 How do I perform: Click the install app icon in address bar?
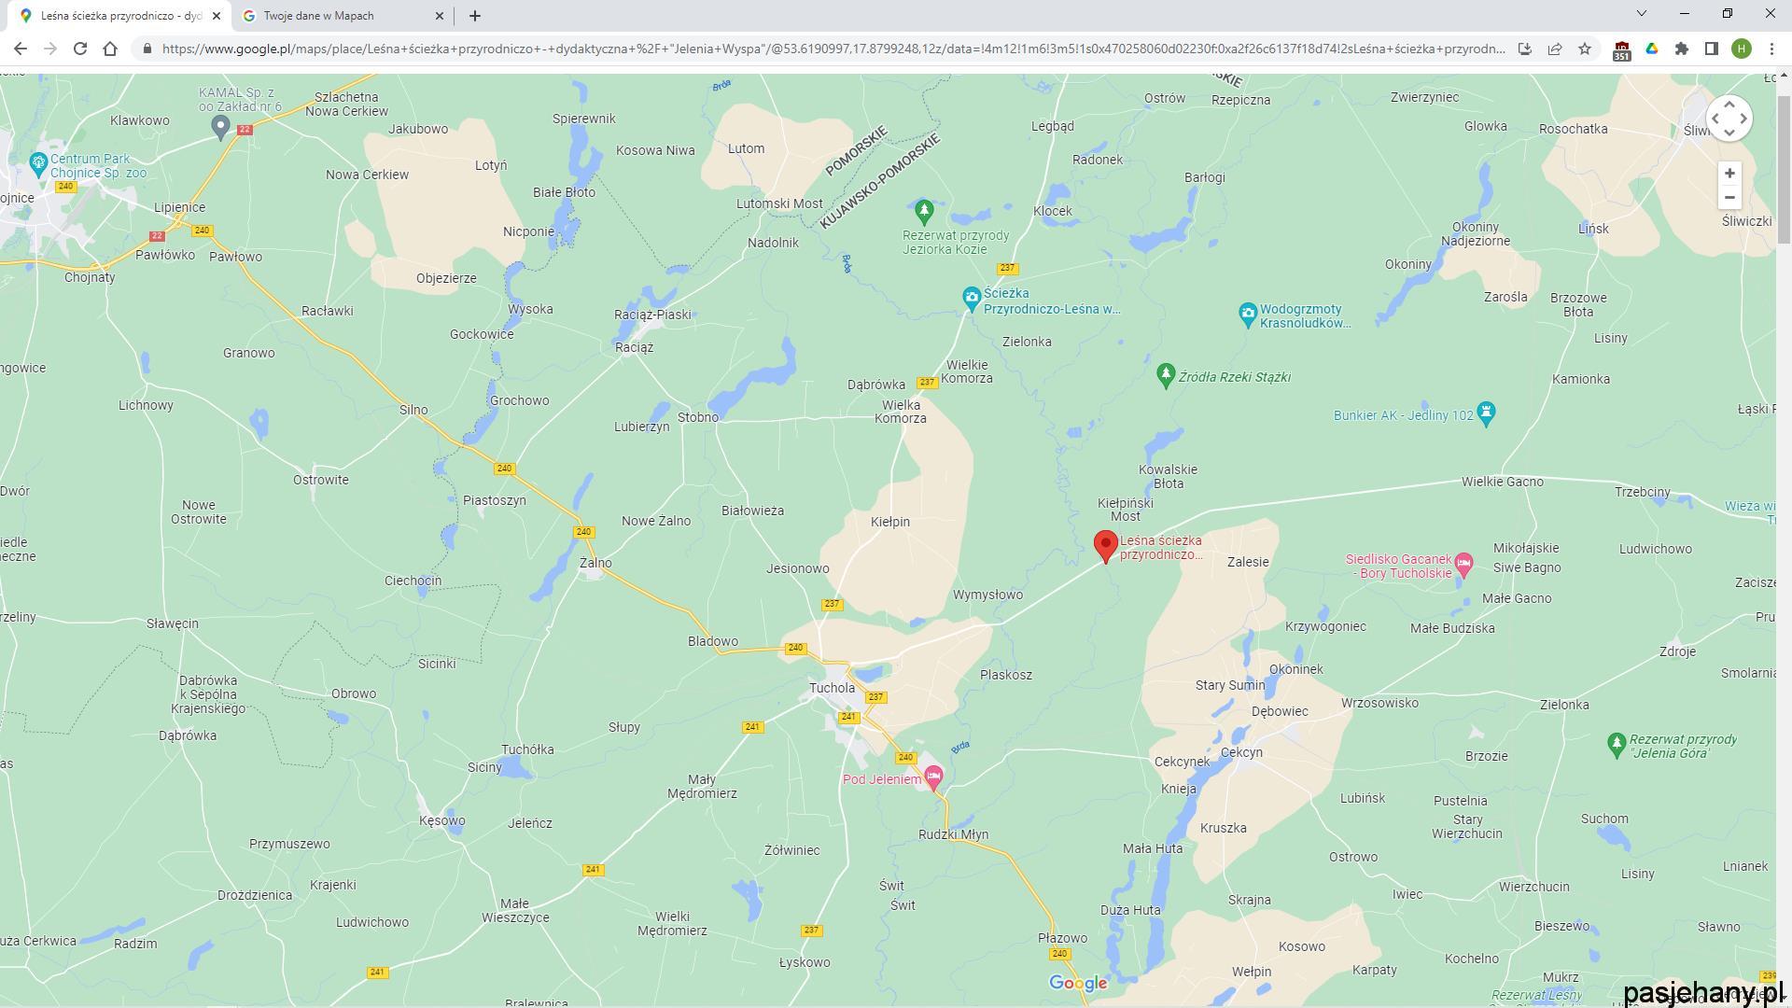[x=1525, y=49]
